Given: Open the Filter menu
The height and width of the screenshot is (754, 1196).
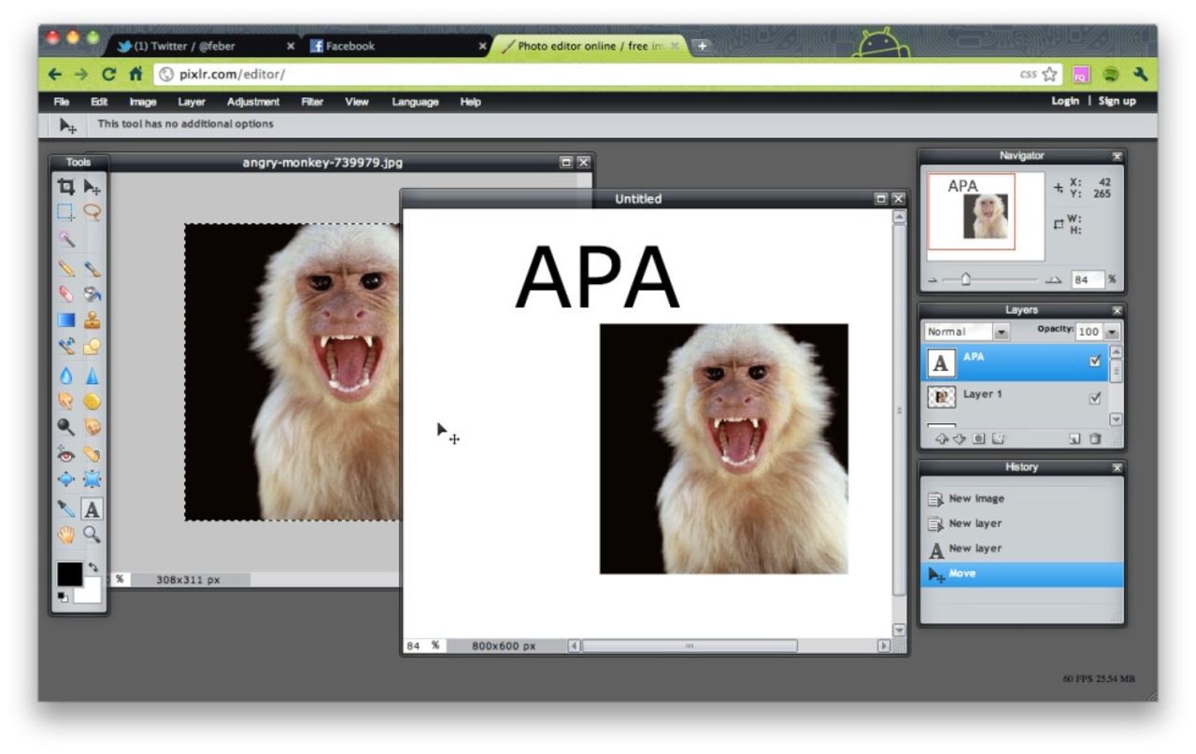Looking at the screenshot, I should coord(312,102).
